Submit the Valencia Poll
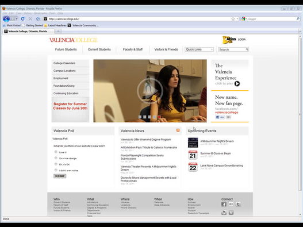Image resolution: width=303 pixels, height=227 pixels. [60, 176]
